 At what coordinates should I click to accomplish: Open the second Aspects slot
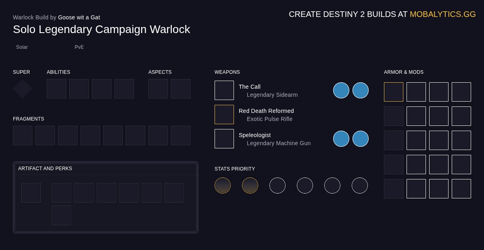pyautogui.click(x=181, y=89)
